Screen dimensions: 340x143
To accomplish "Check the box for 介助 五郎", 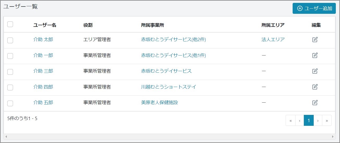I will (x=10, y=103).
